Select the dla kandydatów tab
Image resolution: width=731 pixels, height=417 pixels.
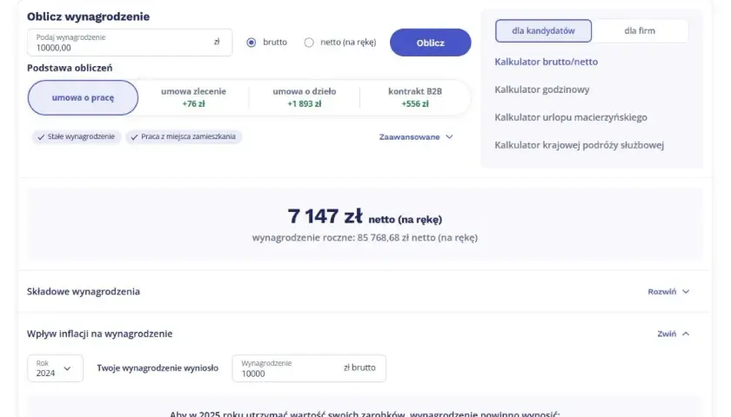coord(544,30)
